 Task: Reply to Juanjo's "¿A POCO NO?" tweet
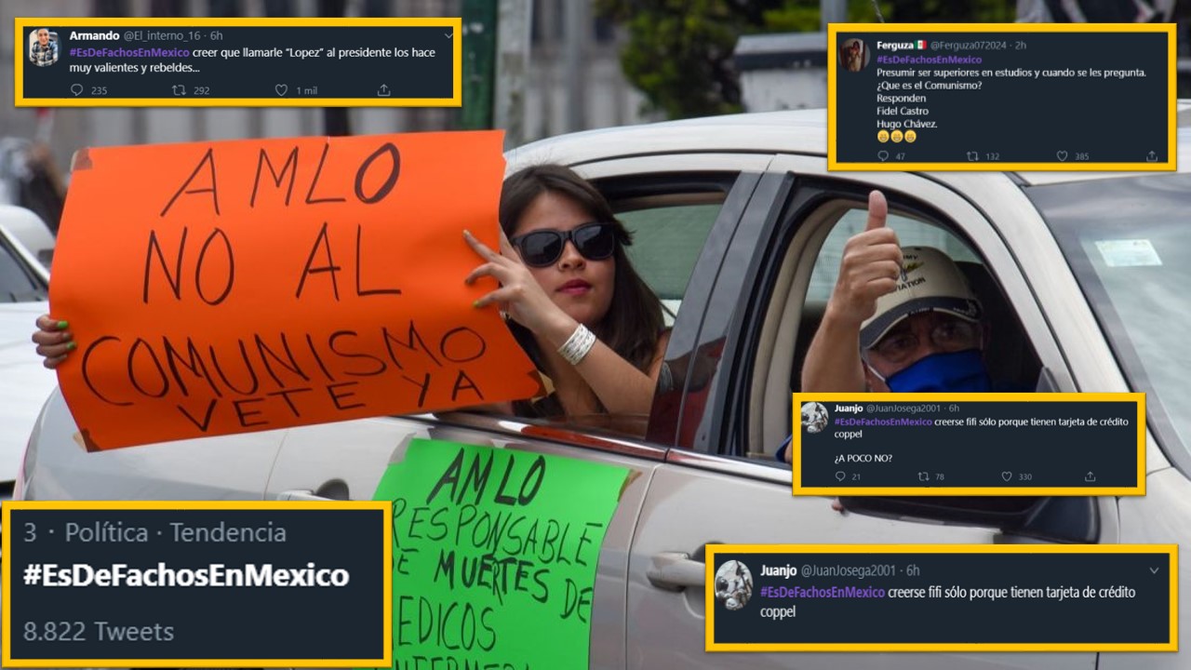tap(840, 476)
